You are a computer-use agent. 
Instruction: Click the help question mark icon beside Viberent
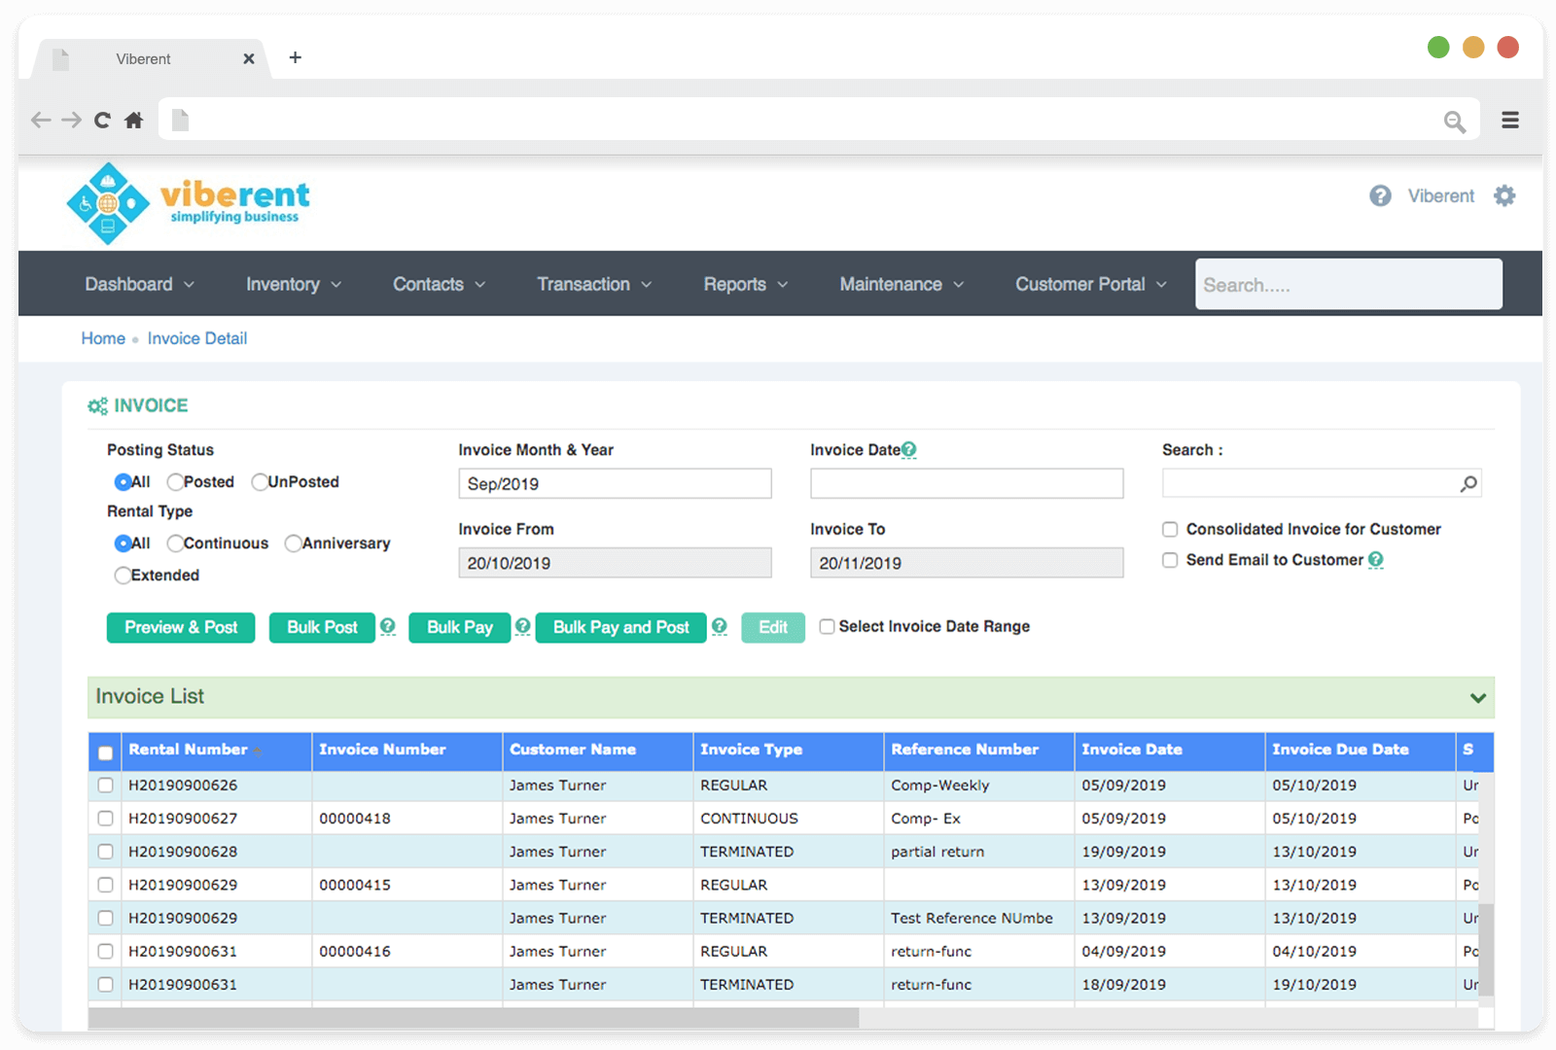pos(1380,196)
